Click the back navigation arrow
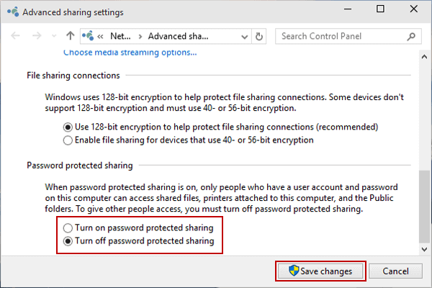Viewport: 432px width, 288px height. (16, 36)
